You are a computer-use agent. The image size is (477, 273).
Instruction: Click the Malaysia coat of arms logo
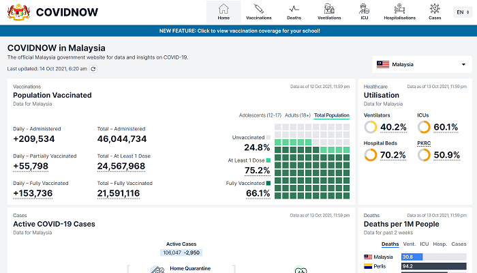point(19,12)
